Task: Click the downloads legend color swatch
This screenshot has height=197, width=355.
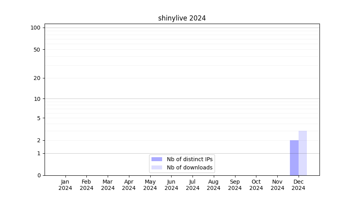Action: [x=157, y=167]
